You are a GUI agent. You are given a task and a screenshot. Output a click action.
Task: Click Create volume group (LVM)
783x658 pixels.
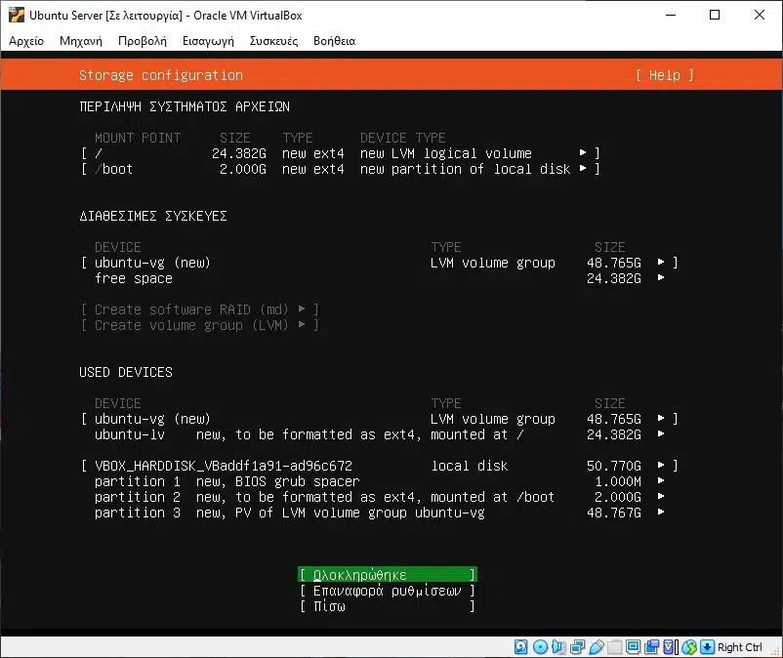point(200,325)
